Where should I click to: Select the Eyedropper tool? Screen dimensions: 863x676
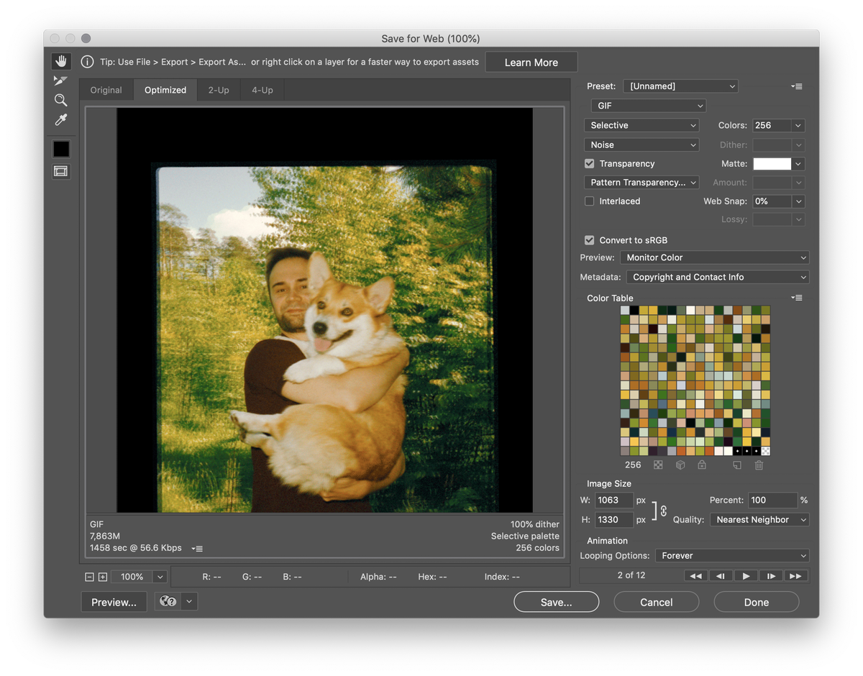pos(61,119)
